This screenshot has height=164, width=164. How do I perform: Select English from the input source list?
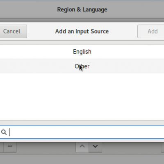tap(82, 52)
